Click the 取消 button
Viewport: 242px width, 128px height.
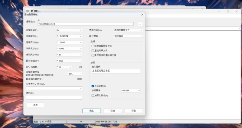pos(113,111)
